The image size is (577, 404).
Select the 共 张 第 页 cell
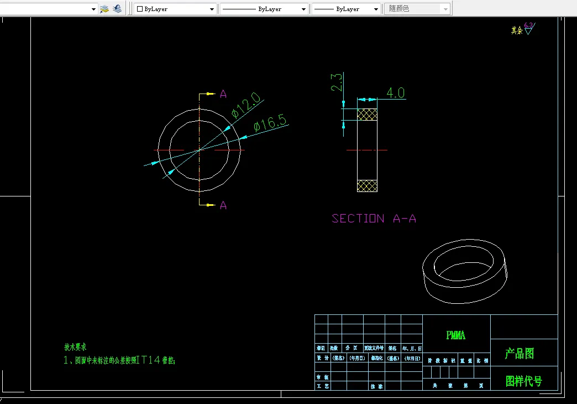click(x=457, y=386)
